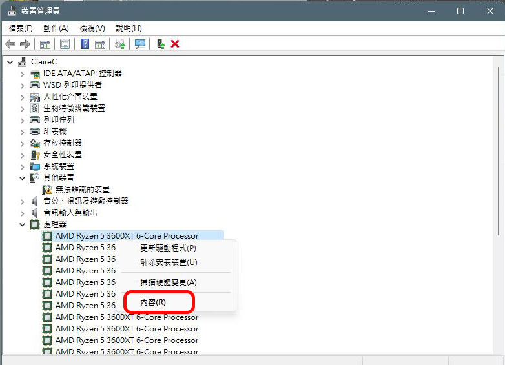Select 更新驅動程式(P) in context menu

pos(168,248)
